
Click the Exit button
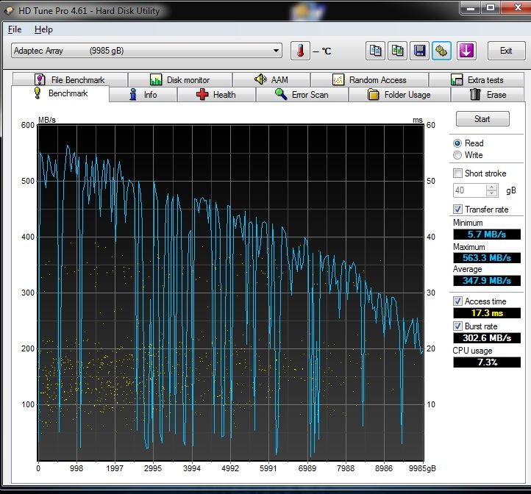(x=505, y=51)
